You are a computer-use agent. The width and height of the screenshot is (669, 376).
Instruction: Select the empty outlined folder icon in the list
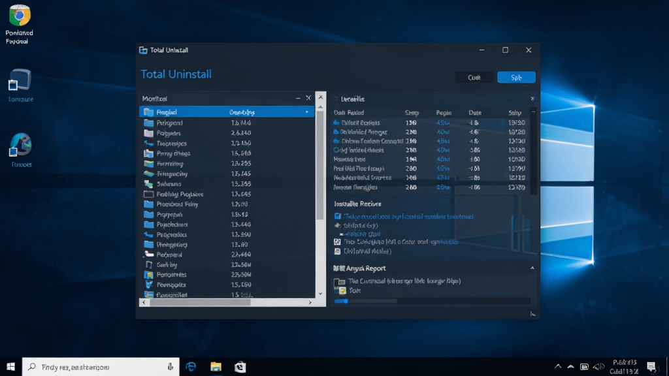click(148, 194)
